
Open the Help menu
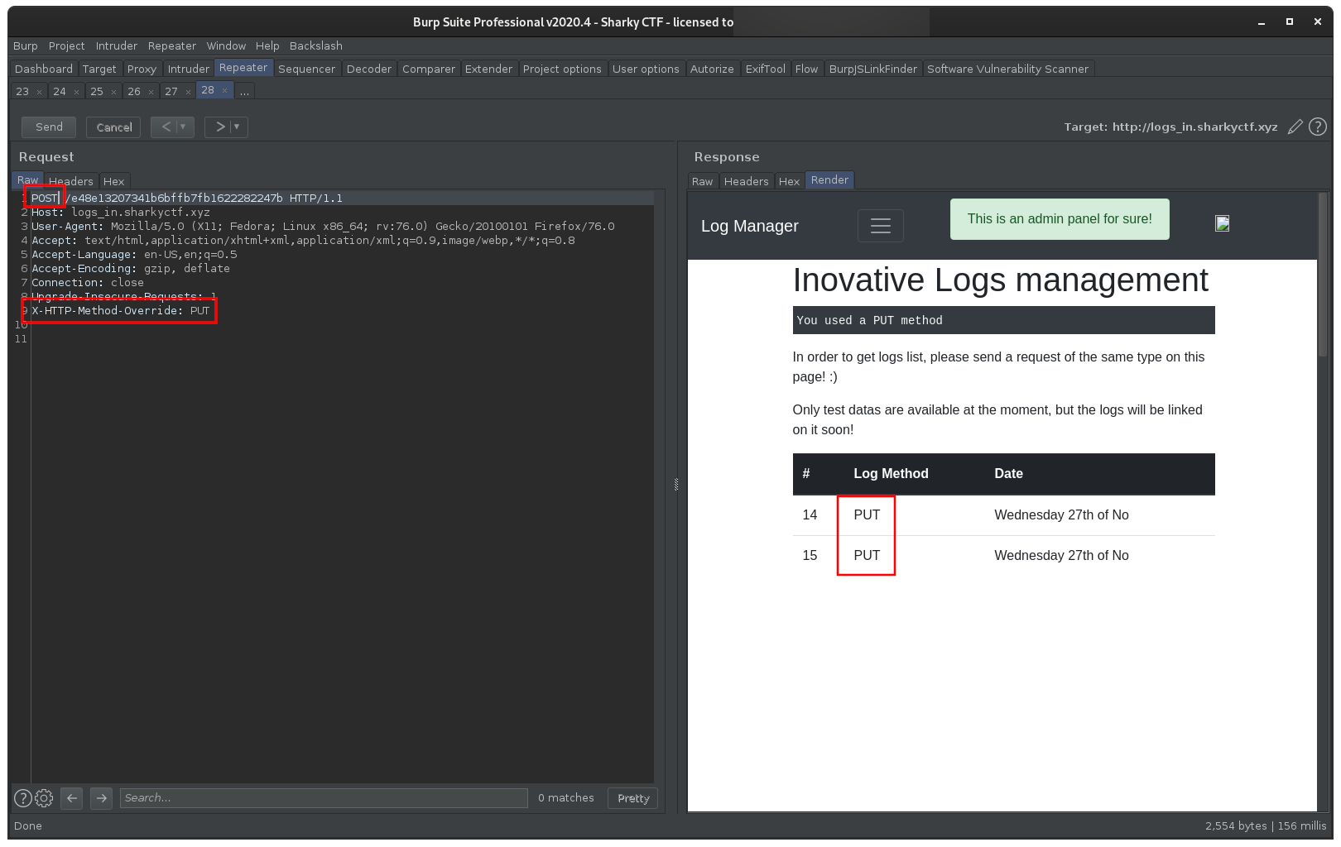point(267,46)
